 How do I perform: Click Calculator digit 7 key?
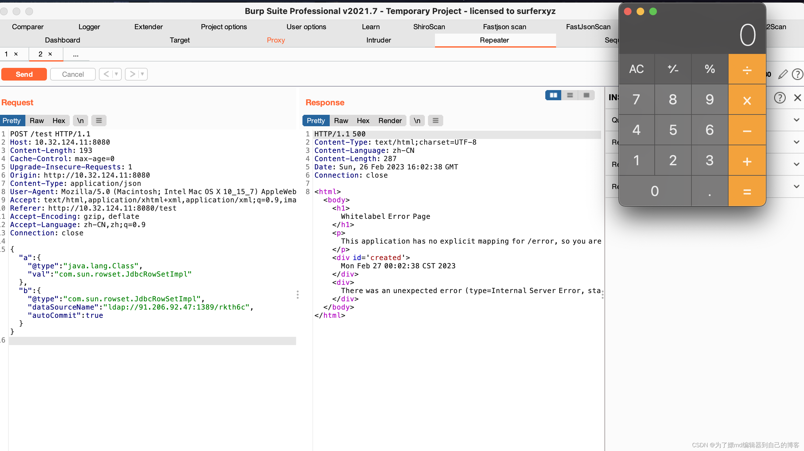(637, 99)
